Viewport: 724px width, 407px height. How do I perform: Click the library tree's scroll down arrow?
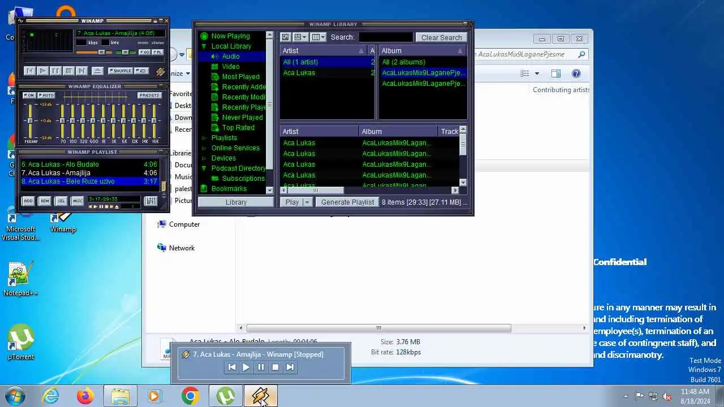pyautogui.click(x=269, y=190)
